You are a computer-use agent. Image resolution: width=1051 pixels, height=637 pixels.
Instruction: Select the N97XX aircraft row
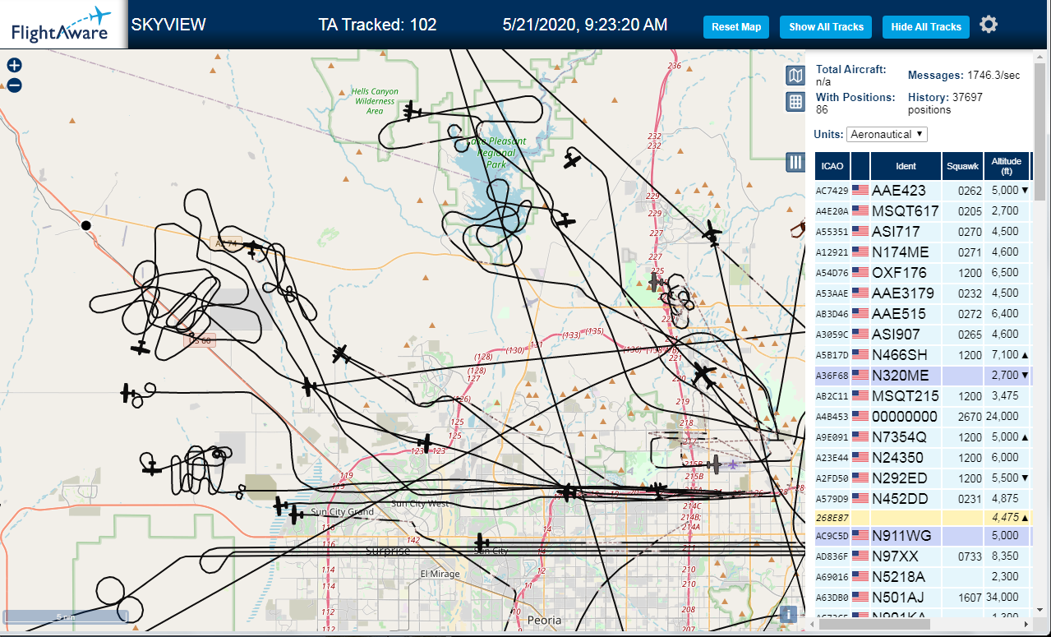[x=923, y=556]
